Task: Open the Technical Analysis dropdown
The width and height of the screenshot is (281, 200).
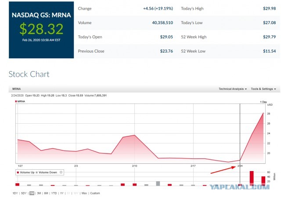Action: coord(233,89)
